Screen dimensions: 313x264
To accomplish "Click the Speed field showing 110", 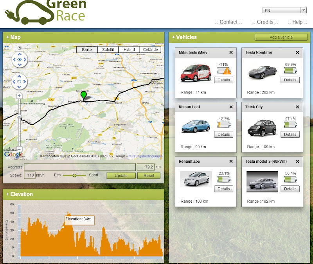I will [30, 175].
